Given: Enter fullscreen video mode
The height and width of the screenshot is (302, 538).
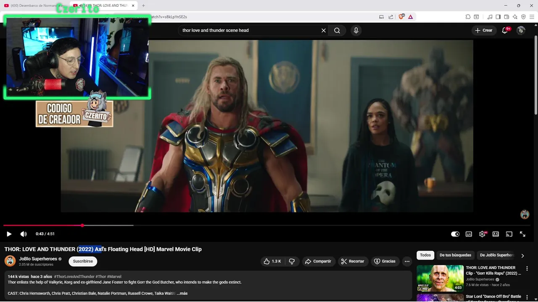Looking at the screenshot, I should (522, 234).
